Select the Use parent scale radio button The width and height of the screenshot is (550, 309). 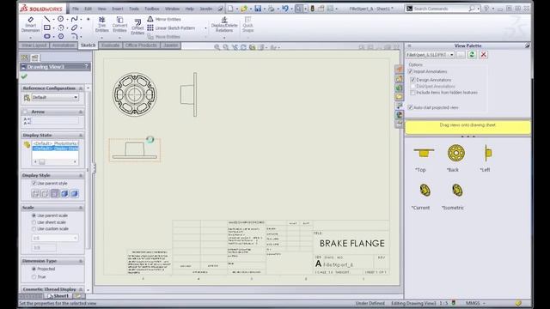coord(34,215)
